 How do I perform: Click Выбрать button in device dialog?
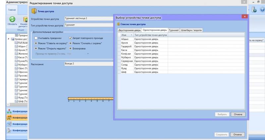pos(222,114)
